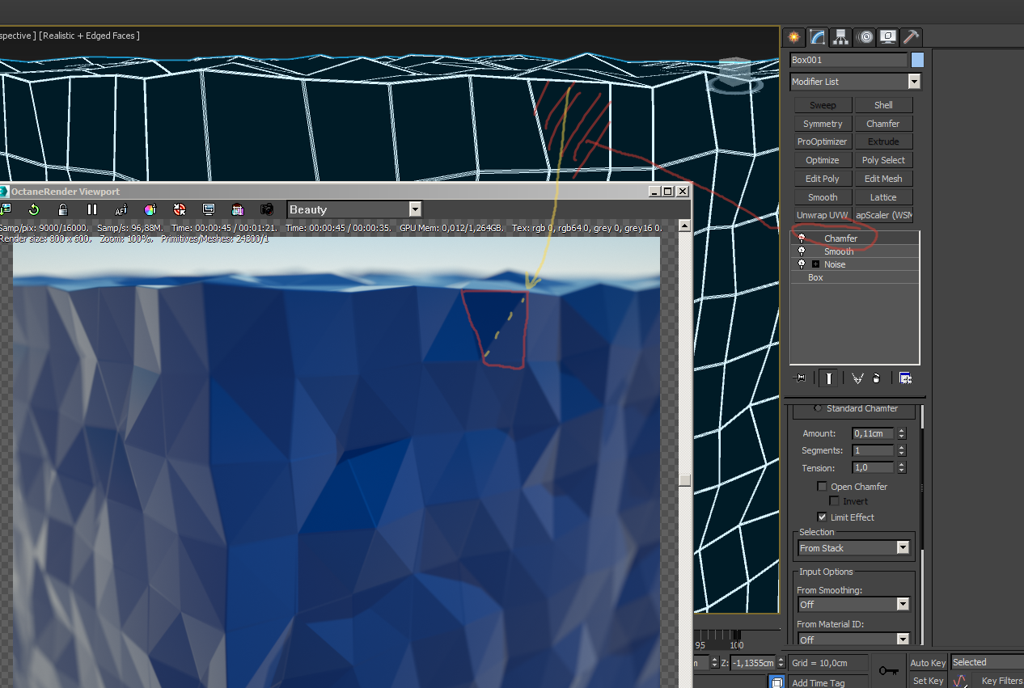Click the restart render icon
The width and height of the screenshot is (1024, 688).
click(x=34, y=209)
